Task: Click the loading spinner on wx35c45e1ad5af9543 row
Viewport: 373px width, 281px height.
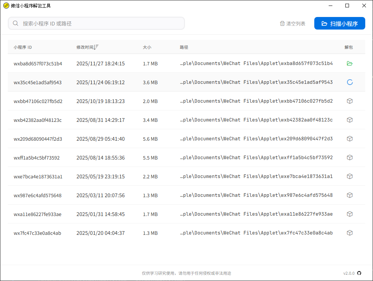Action: [349, 82]
